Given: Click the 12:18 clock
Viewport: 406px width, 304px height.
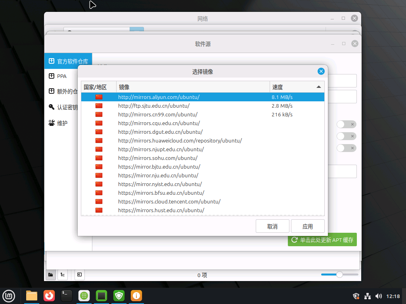Looking at the screenshot, I should tap(393, 296).
